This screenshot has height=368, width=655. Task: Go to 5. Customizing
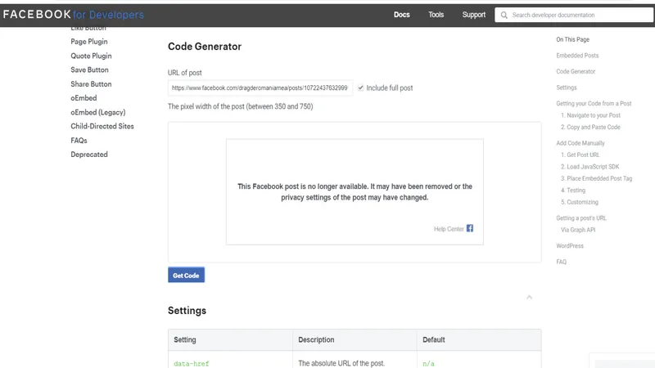580,202
